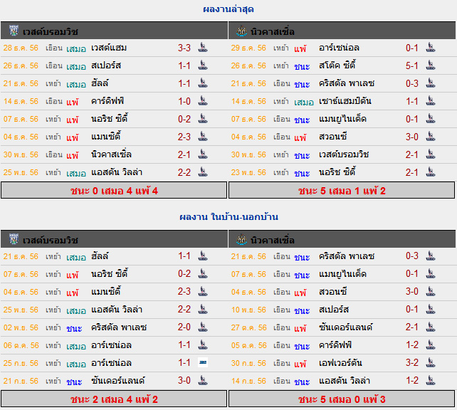Click team name 'สโต๊ค ซิตี้'
The image size is (457, 410).
click(337, 65)
